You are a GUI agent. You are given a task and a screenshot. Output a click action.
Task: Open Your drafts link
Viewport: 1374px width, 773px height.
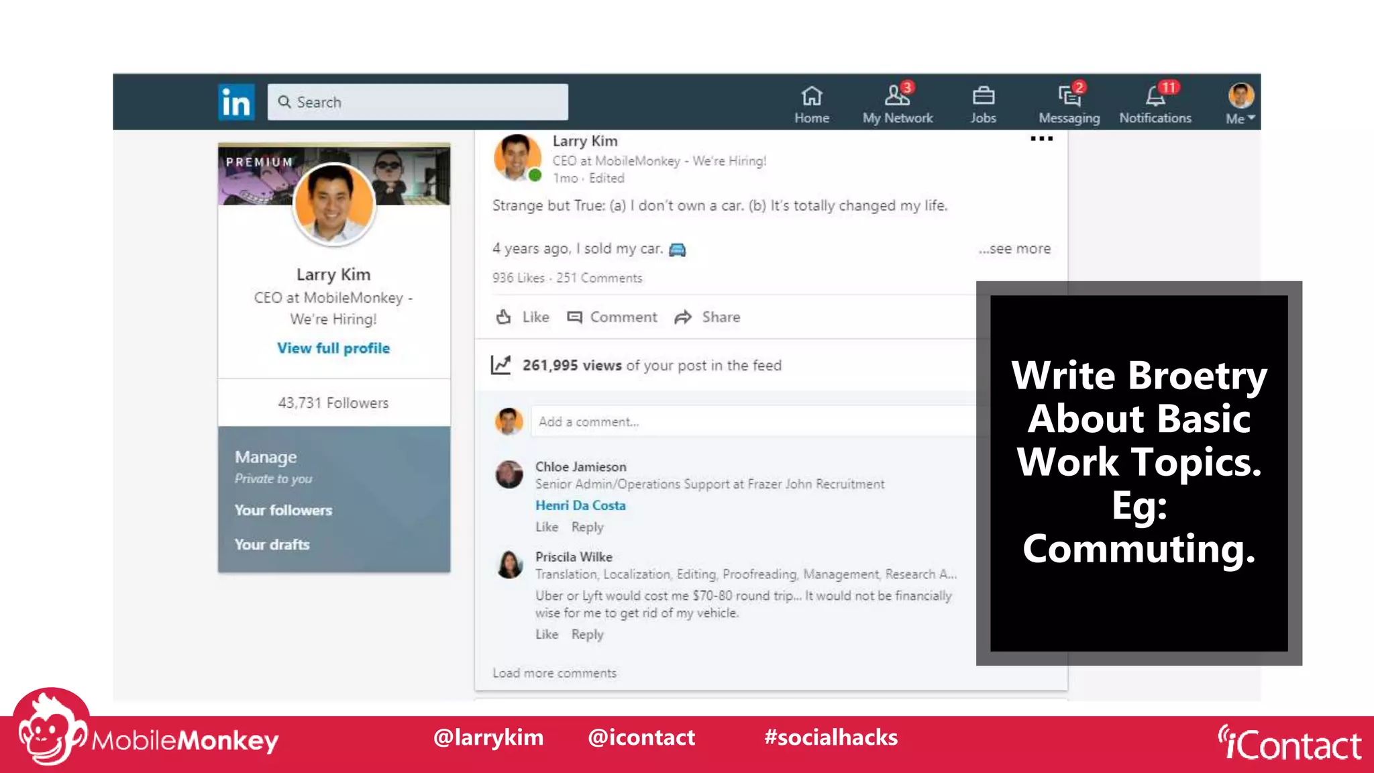272,544
